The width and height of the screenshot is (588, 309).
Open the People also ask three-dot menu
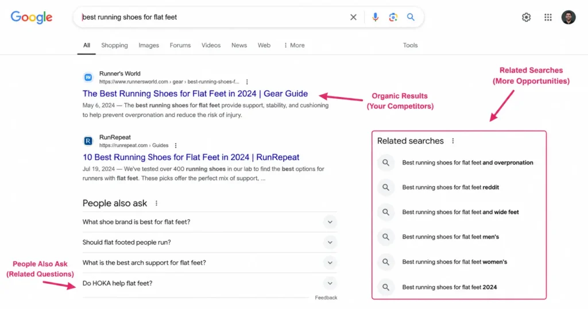(x=156, y=203)
